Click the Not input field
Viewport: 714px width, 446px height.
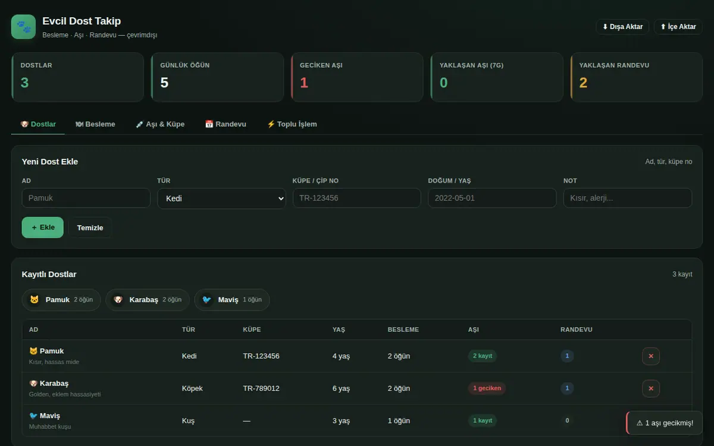click(x=628, y=198)
